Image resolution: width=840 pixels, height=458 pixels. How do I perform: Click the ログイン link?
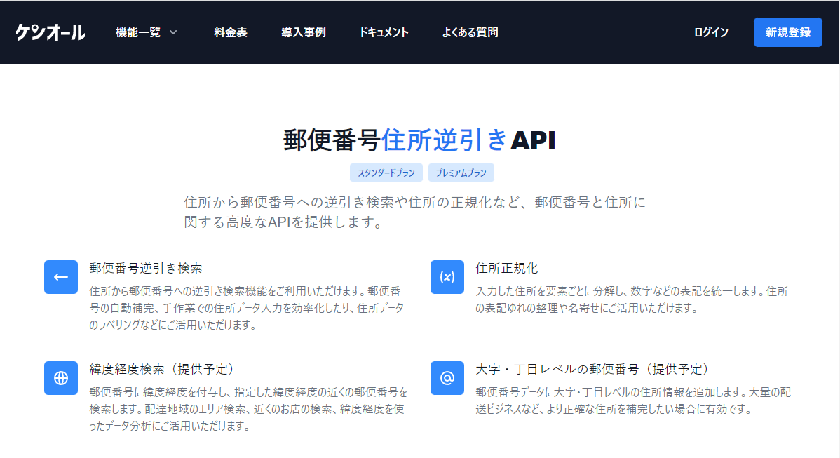click(x=711, y=32)
